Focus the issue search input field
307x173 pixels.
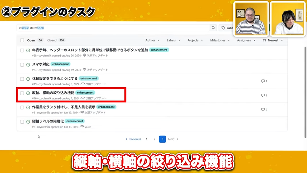[113, 28]
